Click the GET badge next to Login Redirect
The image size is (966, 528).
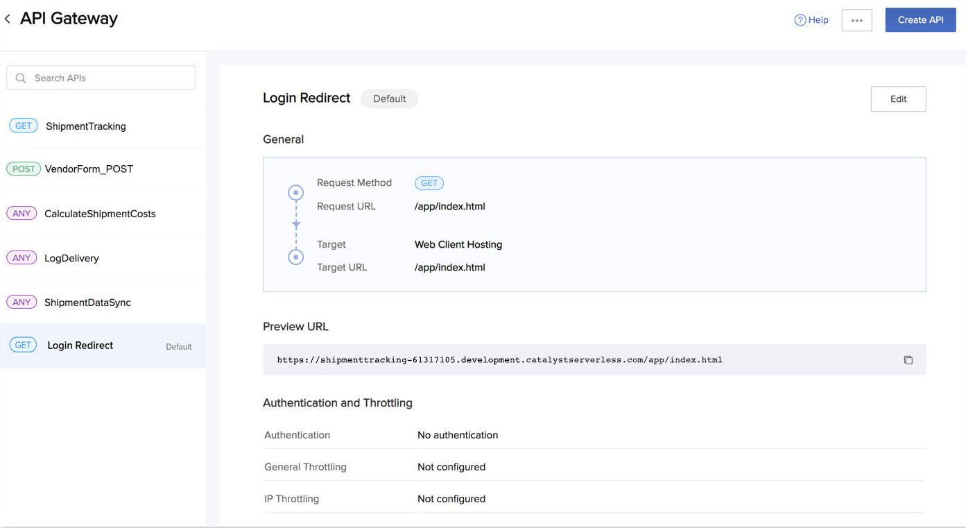23,345
